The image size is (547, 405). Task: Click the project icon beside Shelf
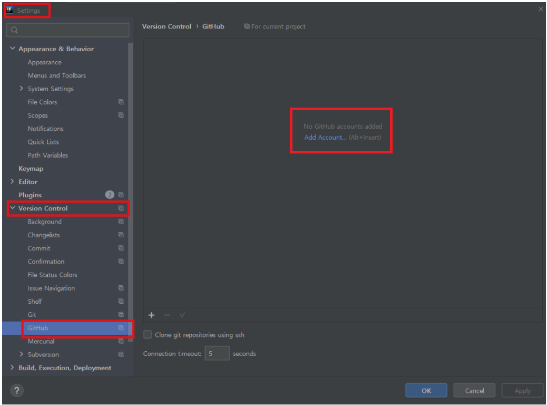pyautogui.click(x=121, y=301)
